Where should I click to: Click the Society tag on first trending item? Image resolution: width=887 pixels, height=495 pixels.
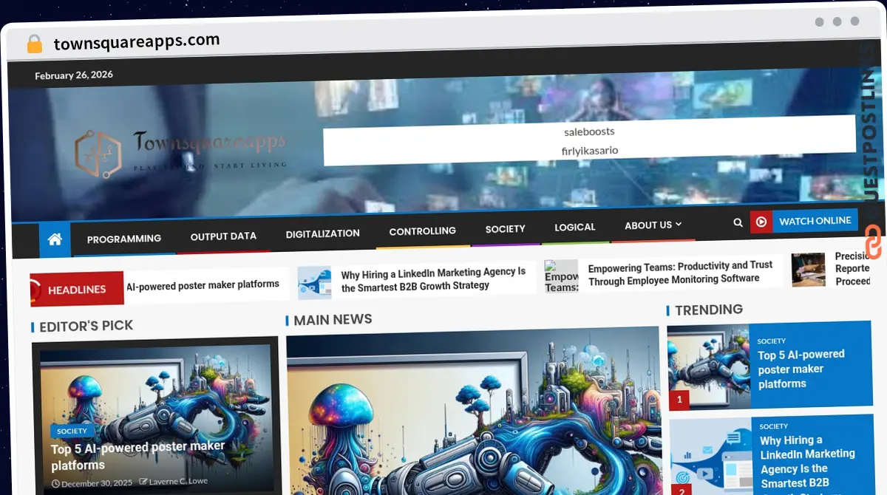click(772, 341)
